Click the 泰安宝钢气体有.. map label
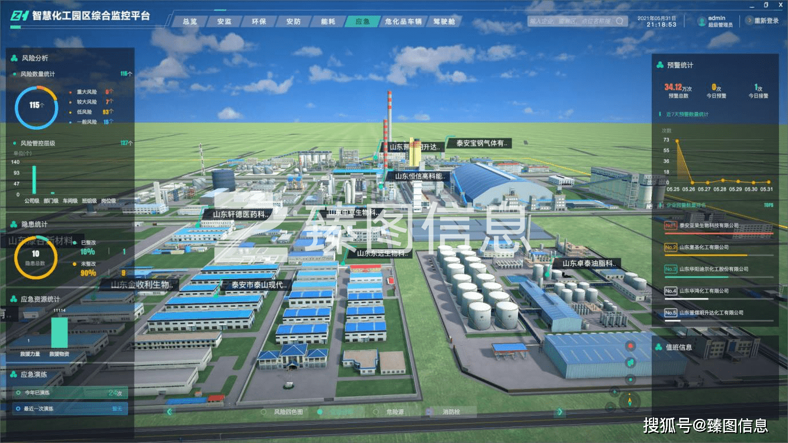Screen dimensions: 788x443 (480, 143)
